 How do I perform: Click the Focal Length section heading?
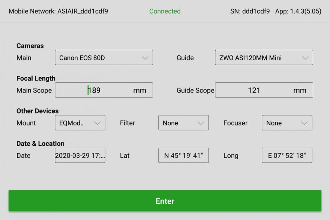point(36,78)
